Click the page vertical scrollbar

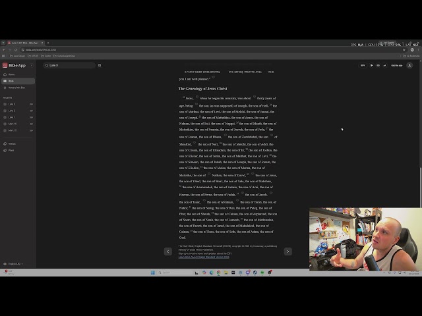click(421, 187)
